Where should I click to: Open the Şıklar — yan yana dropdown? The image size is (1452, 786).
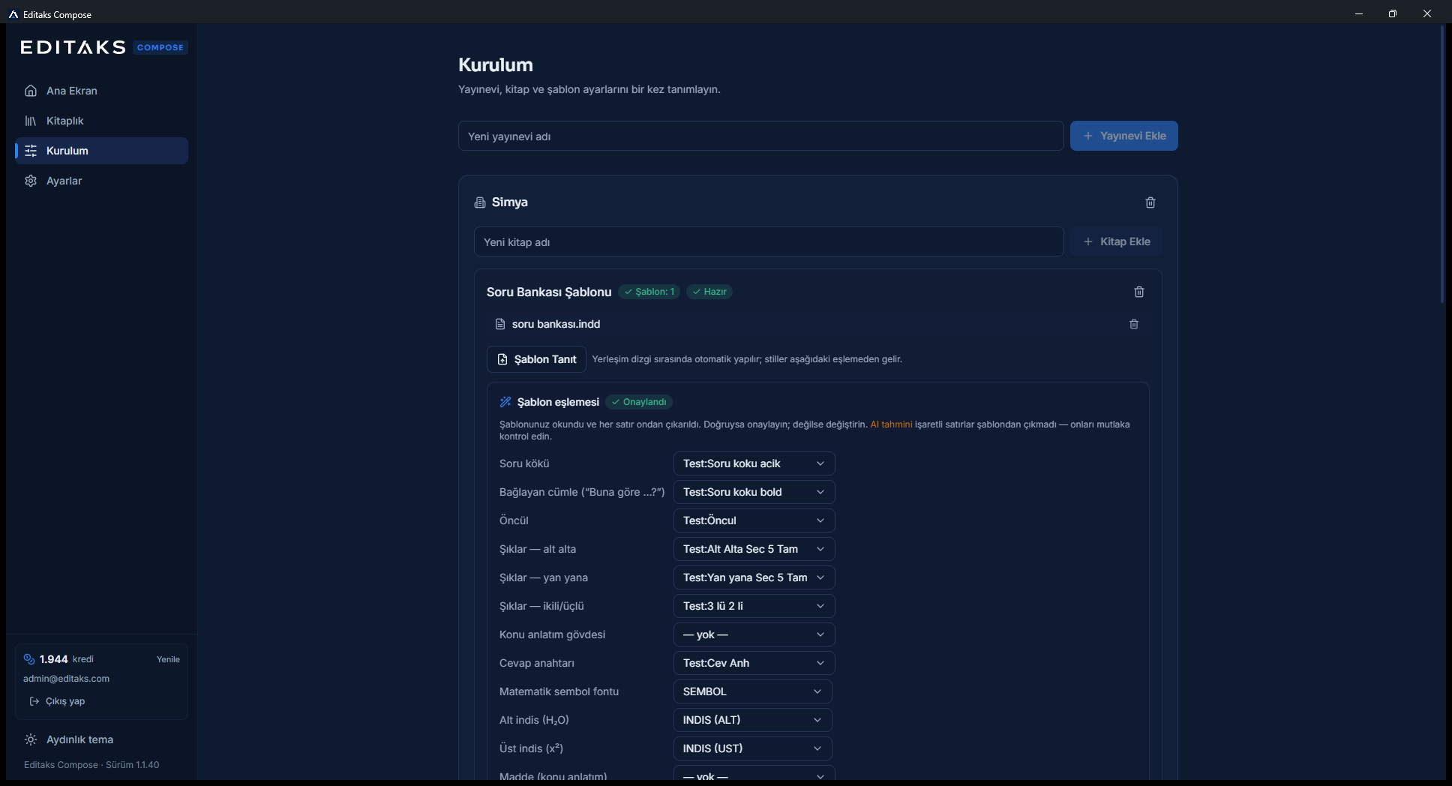pyautogui.click(x=754, y=577)
